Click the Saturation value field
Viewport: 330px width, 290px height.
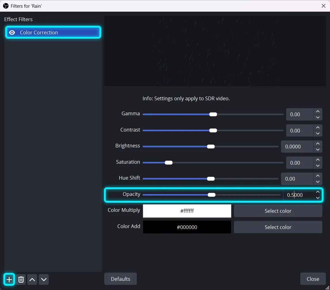click(300, 163)
